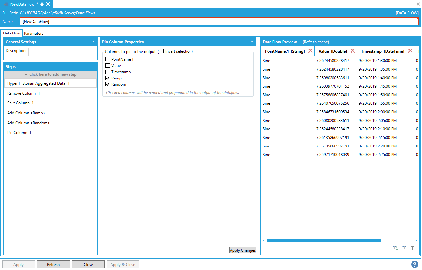This screenshot has height=270, width=422.
Task: Select the Data Flow tab
Action: click(x=11, y=33)
